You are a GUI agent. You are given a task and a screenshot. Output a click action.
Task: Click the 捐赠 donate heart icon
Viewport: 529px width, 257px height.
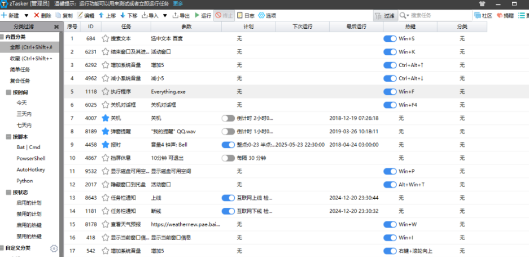(x=500, y=16)
